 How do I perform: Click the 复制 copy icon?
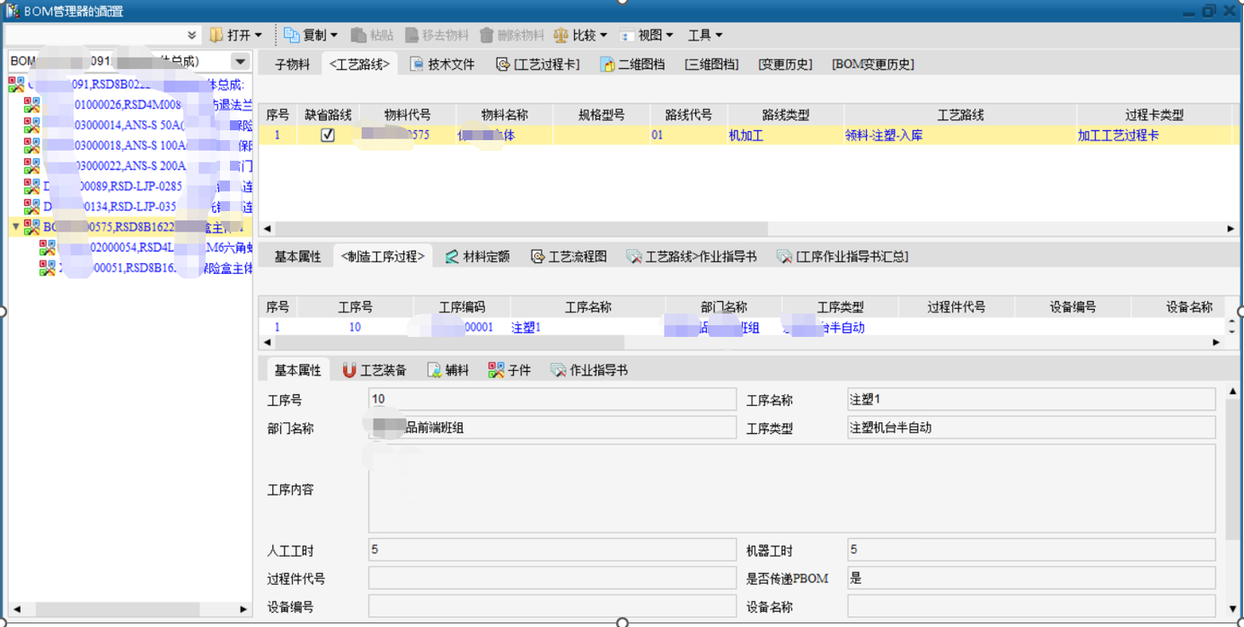[x=292, y=35]
